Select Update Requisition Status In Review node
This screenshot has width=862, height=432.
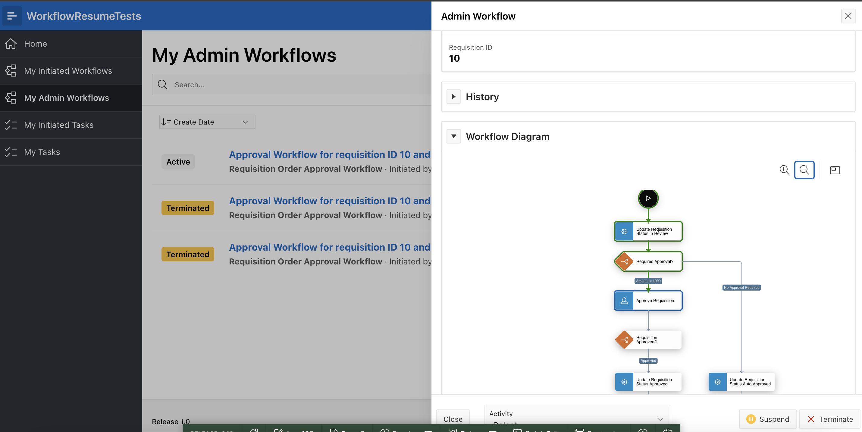(x=648, y=231)
